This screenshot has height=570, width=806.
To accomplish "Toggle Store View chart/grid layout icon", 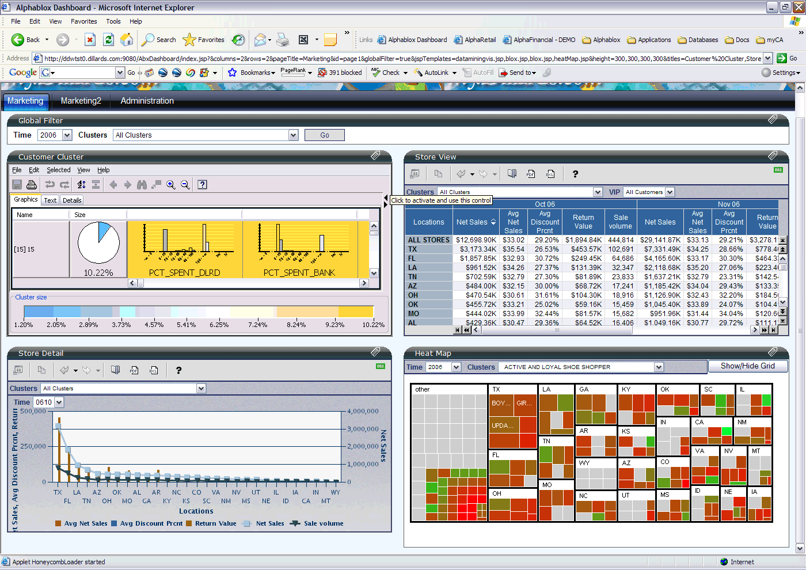I will (415, 174).
